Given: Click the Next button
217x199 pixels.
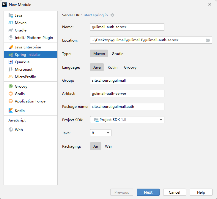Looking at the screenshot, I should [148, 192].
